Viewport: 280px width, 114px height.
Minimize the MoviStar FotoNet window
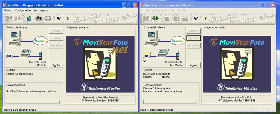(124, 5)
